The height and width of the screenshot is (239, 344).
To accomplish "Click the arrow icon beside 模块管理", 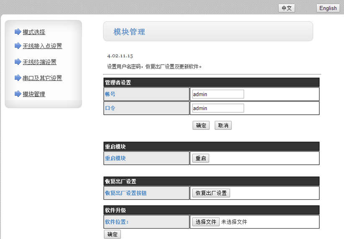I will click(18, 94).
